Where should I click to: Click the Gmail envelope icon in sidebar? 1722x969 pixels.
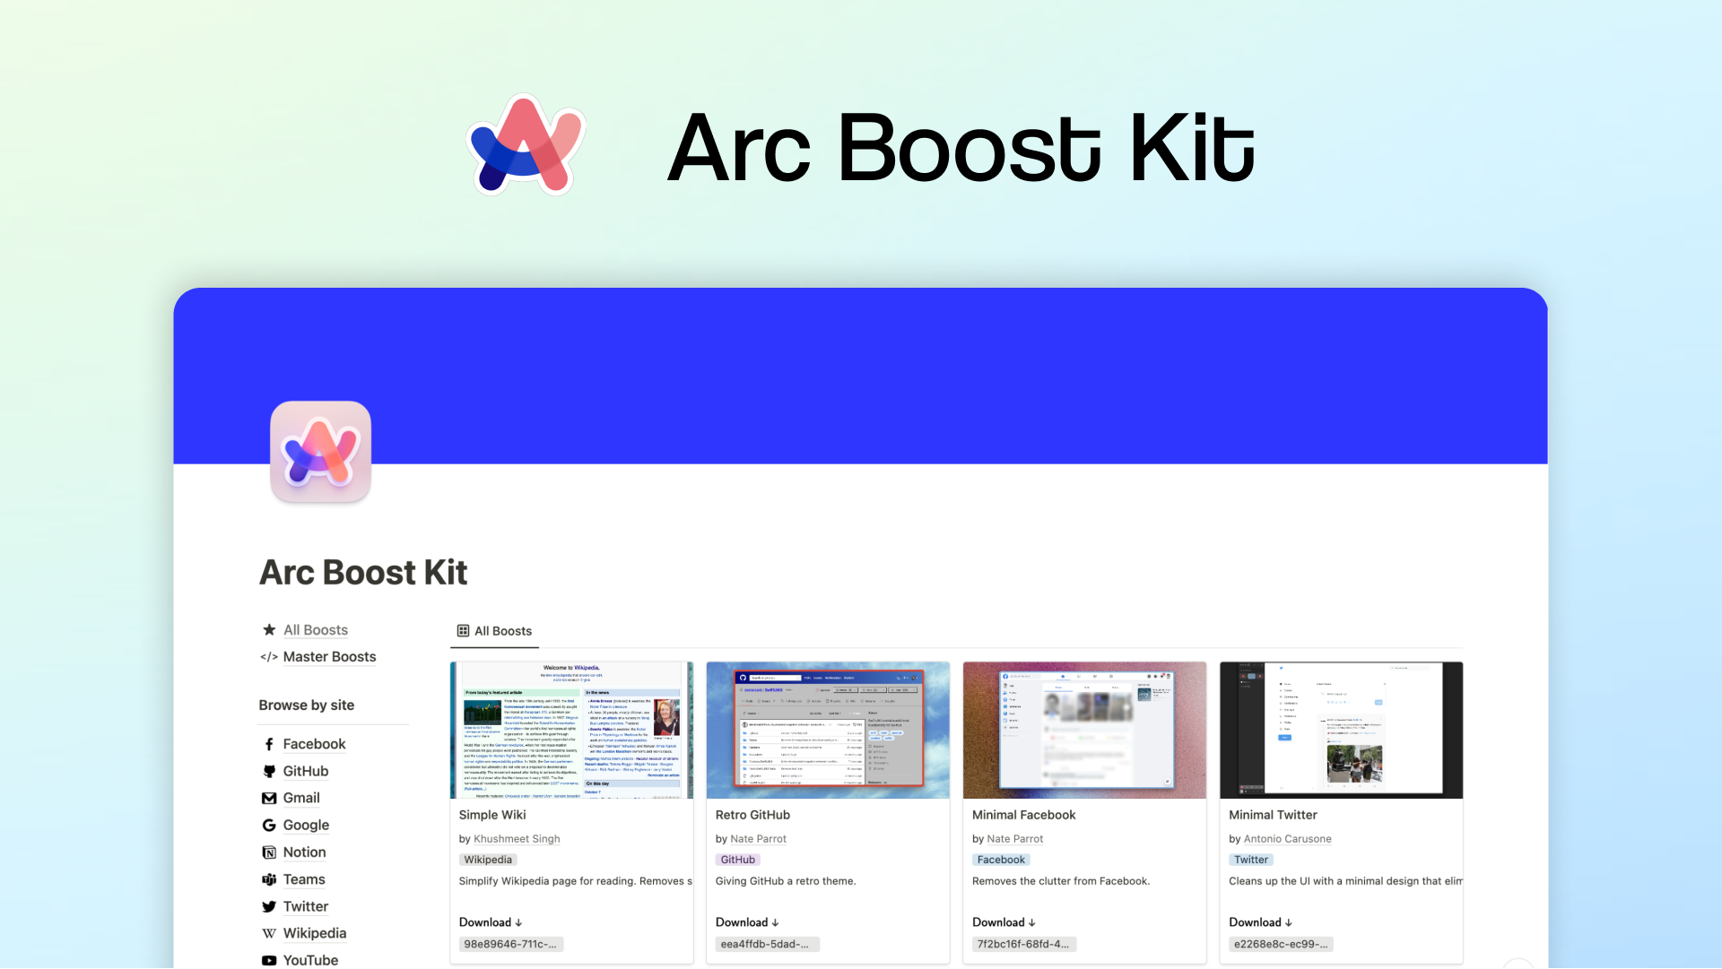point(269,799)
